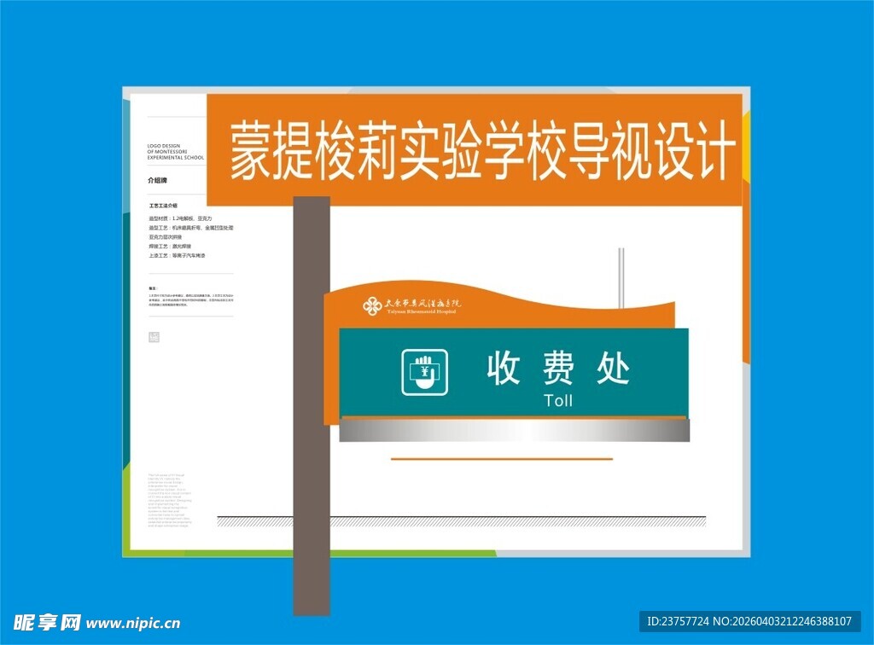Select the 介绍牌 heading
This screenshot has width=874, height=645.
pyautogui.click(x=157, y=181)
